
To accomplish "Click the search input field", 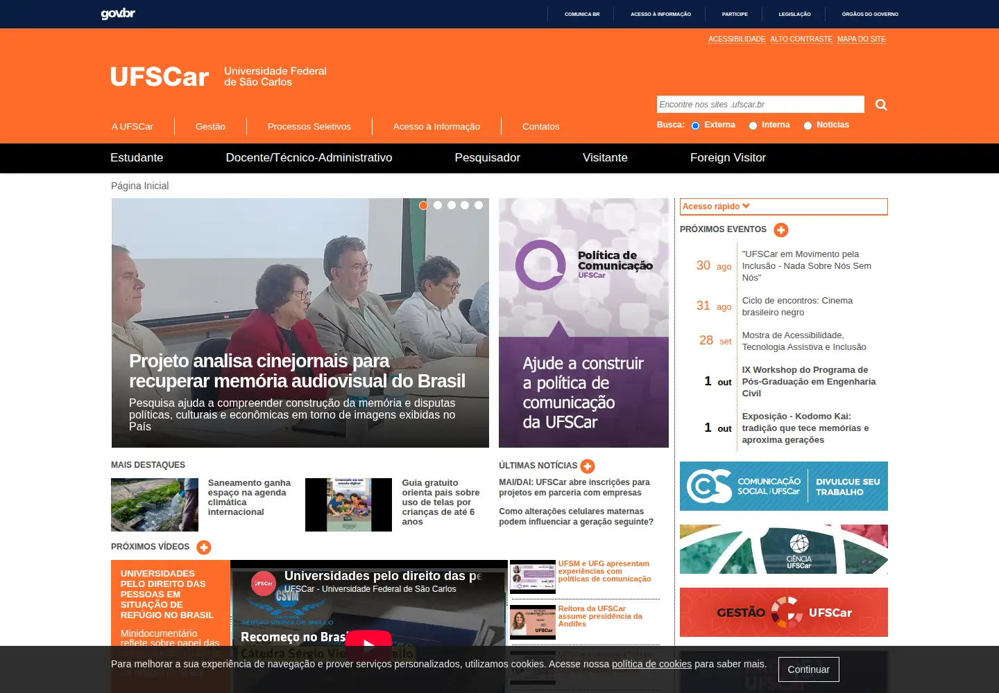I will click(760, 105).
